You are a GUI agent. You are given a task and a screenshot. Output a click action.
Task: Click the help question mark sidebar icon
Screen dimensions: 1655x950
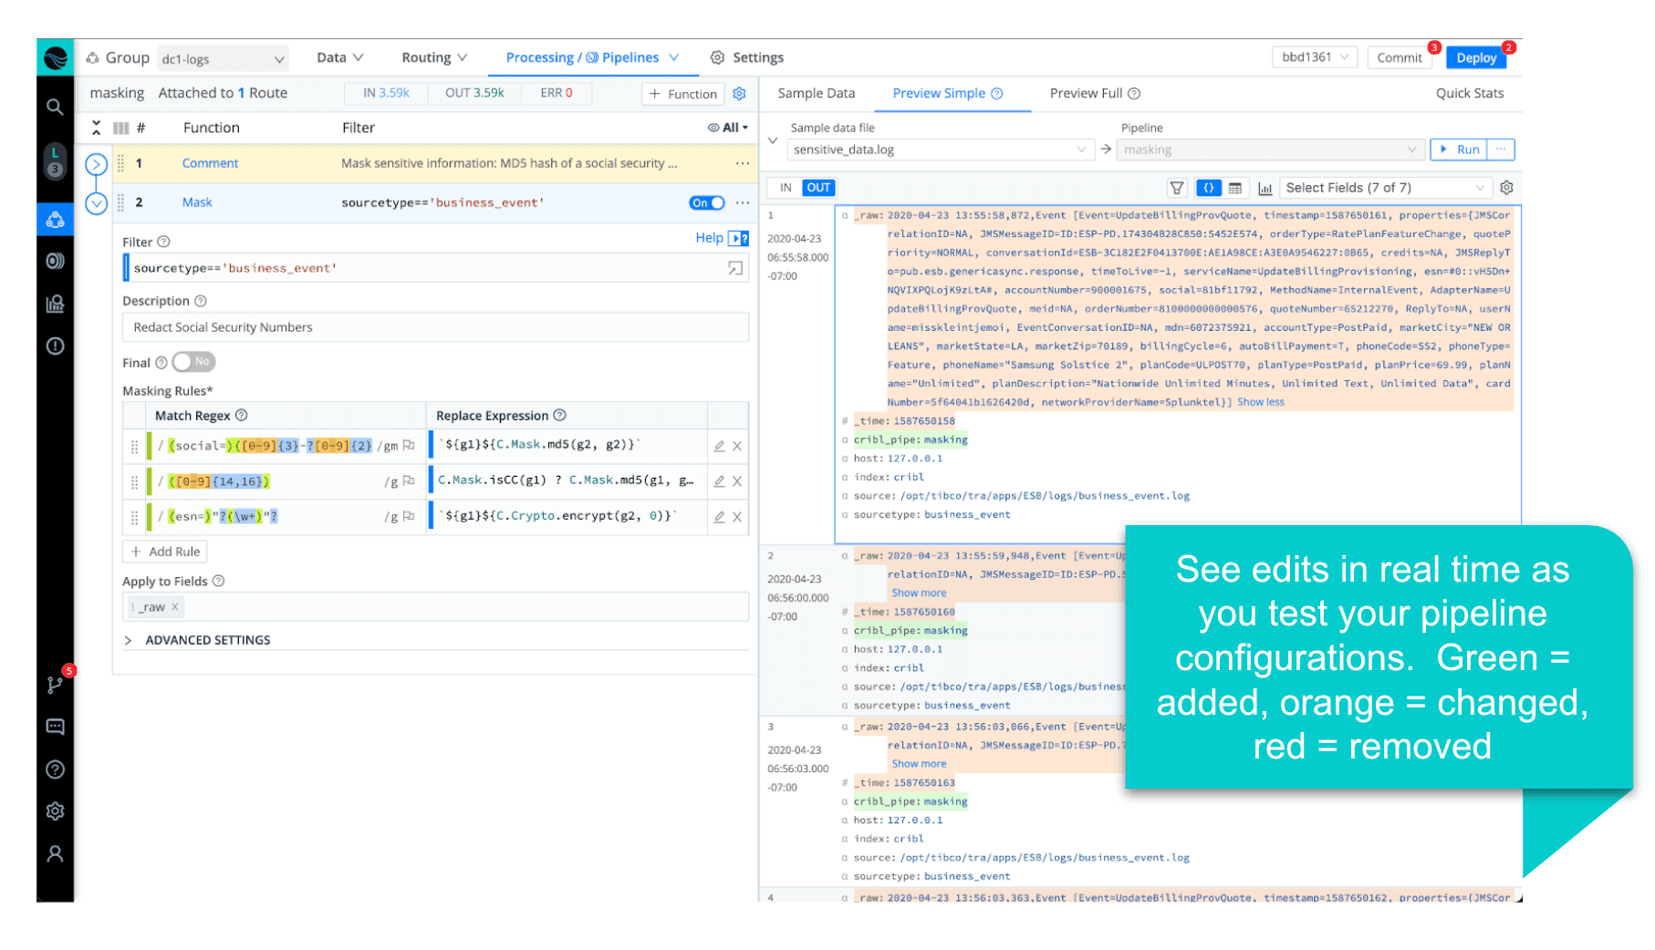55,769
